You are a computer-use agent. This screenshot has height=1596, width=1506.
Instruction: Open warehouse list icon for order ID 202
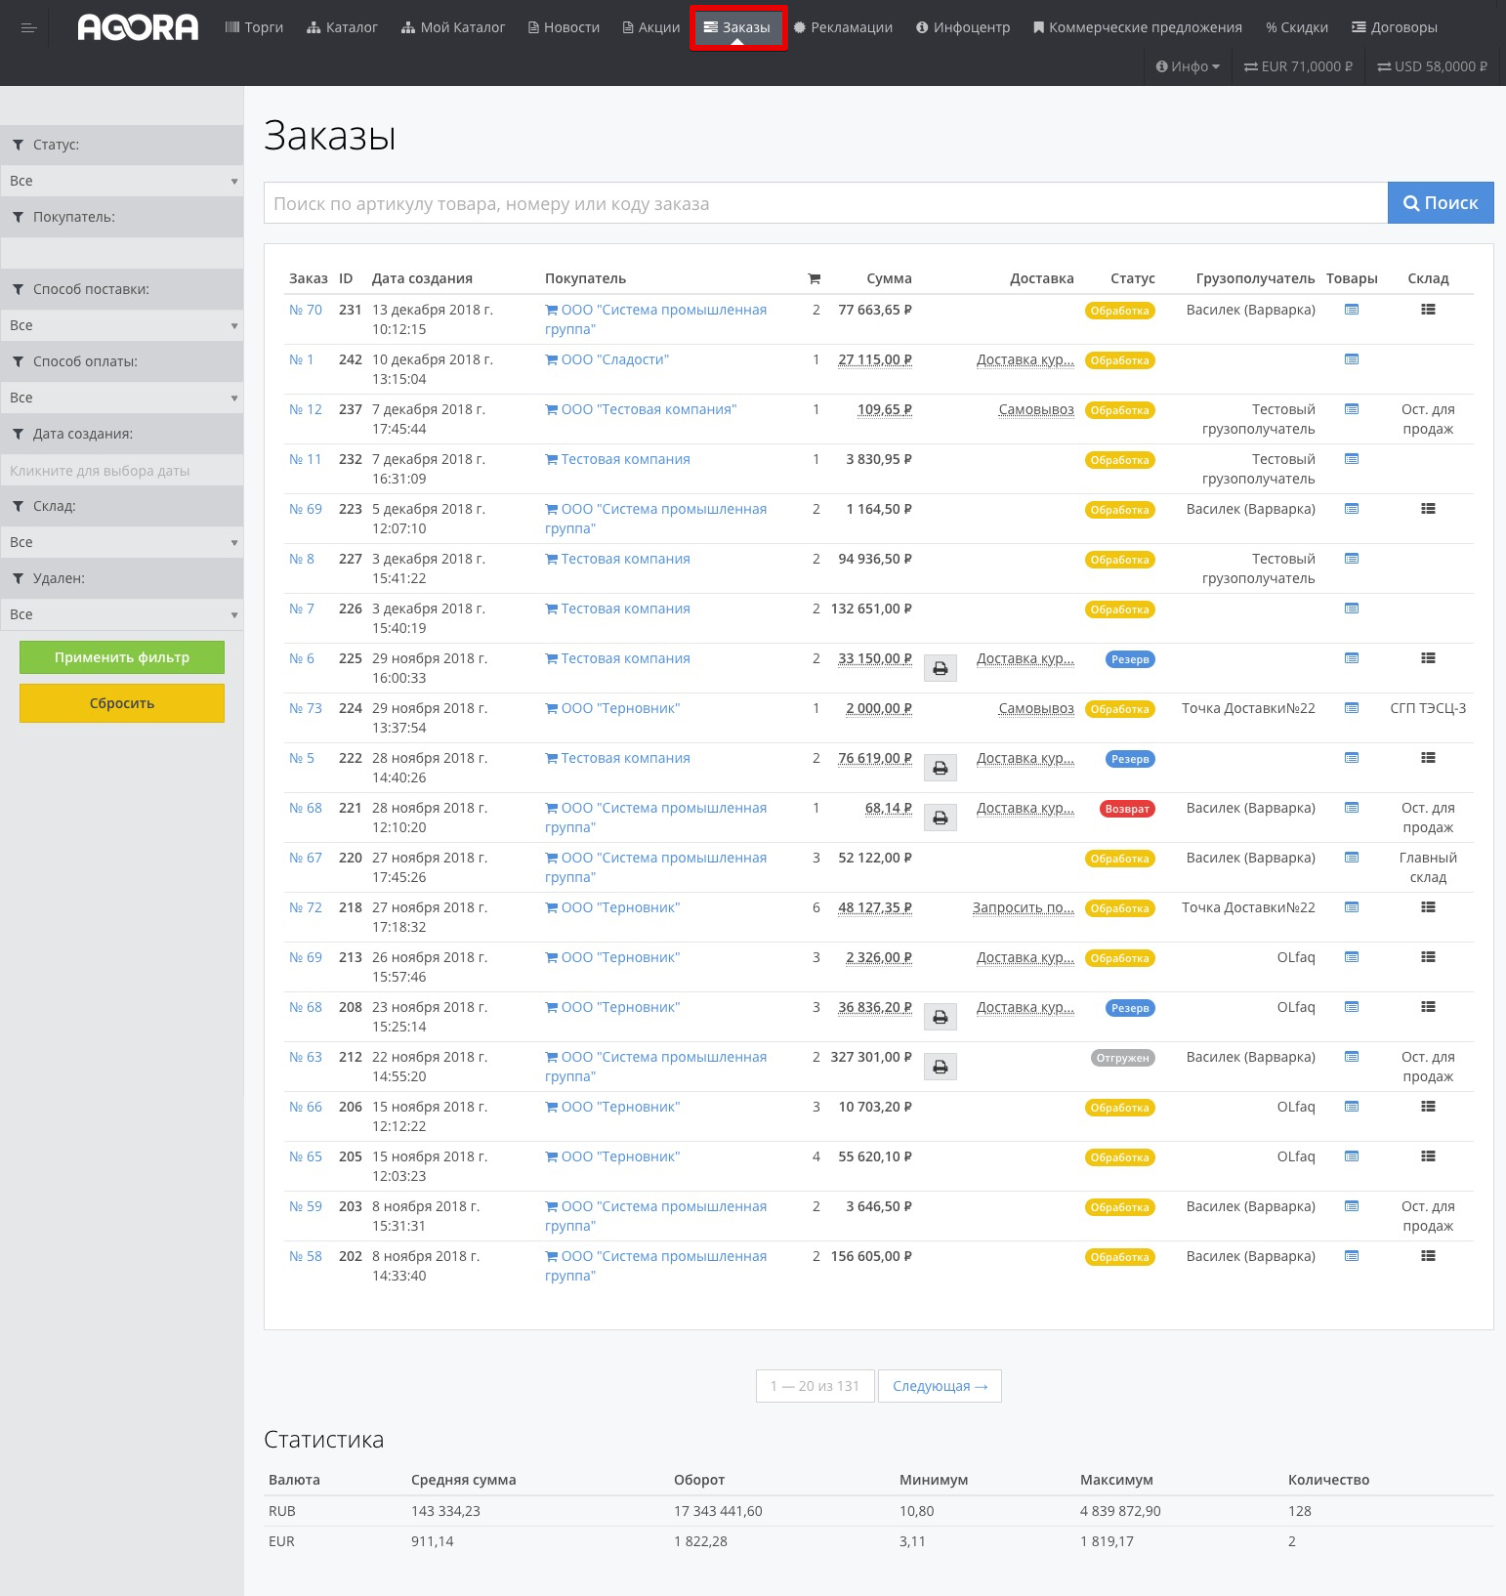[1428, 1256]
